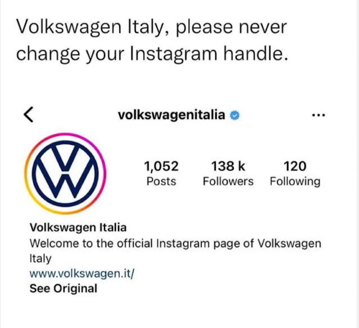This screenshot has height=328, width=359.
Task: Click "Volkswagen" at the end of the bio line
Action: (x=290, y=244)
